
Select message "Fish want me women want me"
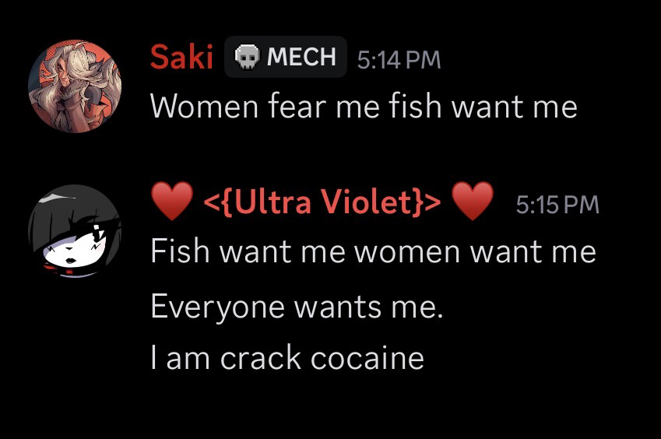[372, 251]
